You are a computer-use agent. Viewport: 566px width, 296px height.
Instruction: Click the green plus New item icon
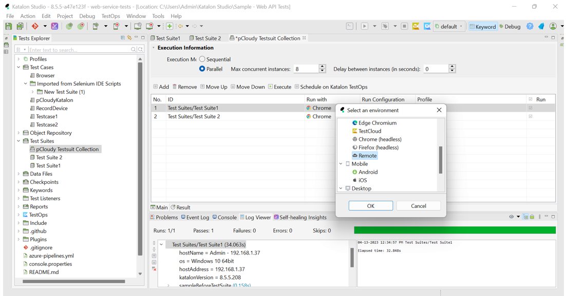pyautogui.click(x=169, y=26)
